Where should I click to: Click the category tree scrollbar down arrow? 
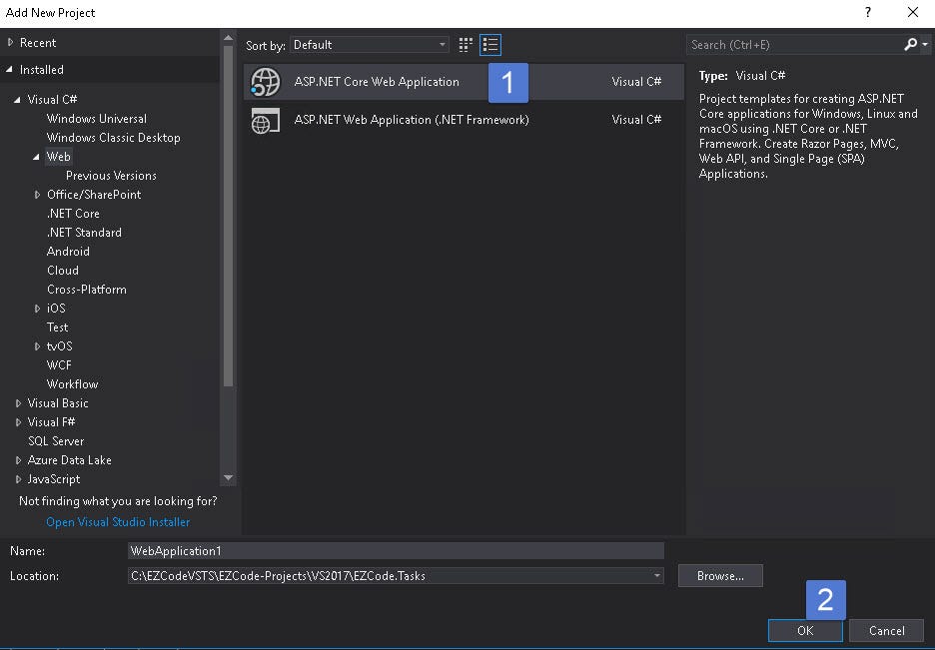(228, 478)
